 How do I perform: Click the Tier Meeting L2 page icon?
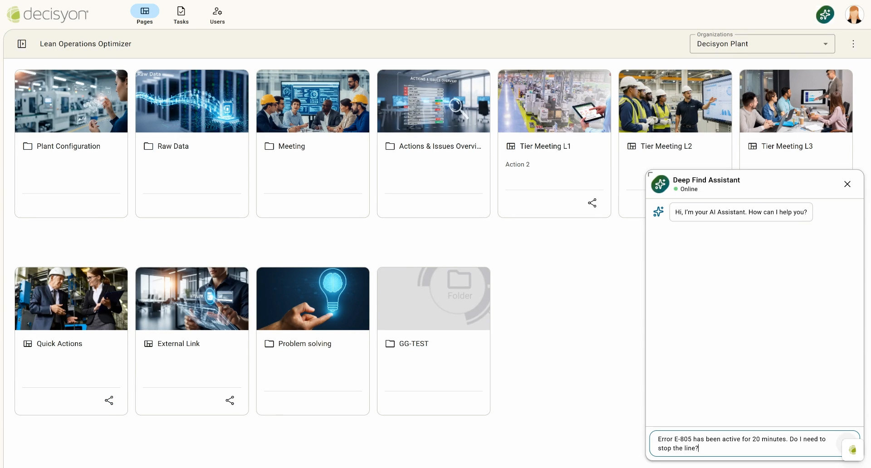click(x=631, y=146)
